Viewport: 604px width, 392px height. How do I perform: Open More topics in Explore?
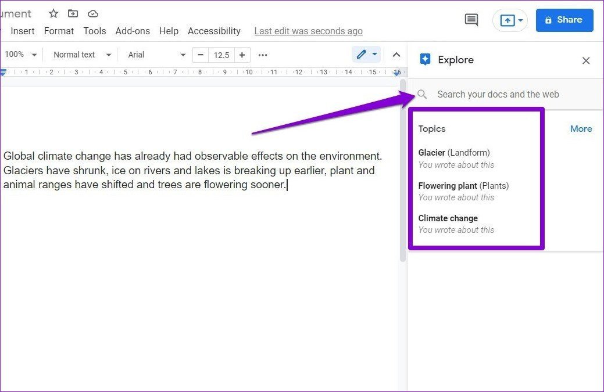point(581,128)
